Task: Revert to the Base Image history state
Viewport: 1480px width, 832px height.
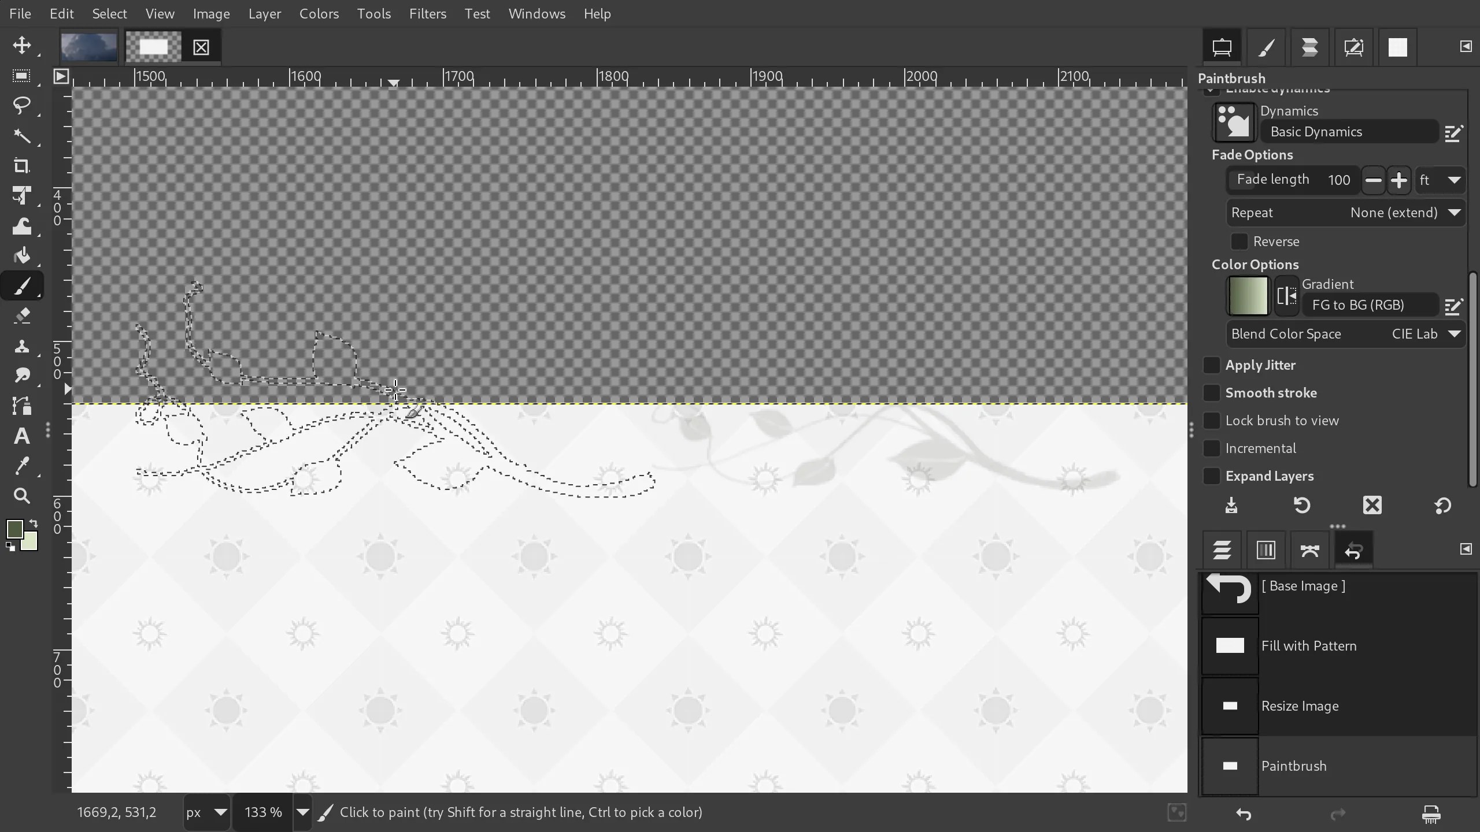Action: (1304, 586)
